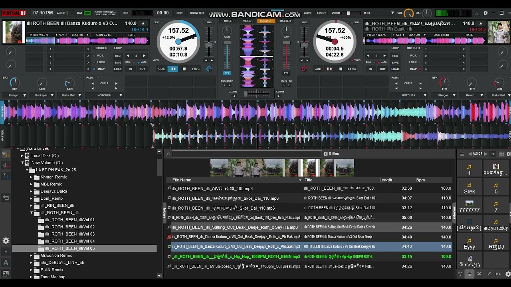
Task: Open the MASTER tab
Action: [x=285, y=21]
